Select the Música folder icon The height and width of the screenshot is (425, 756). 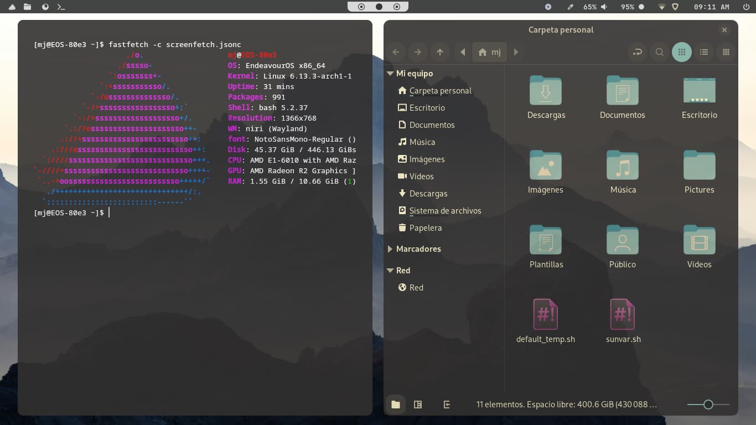(x=623, y=165)
